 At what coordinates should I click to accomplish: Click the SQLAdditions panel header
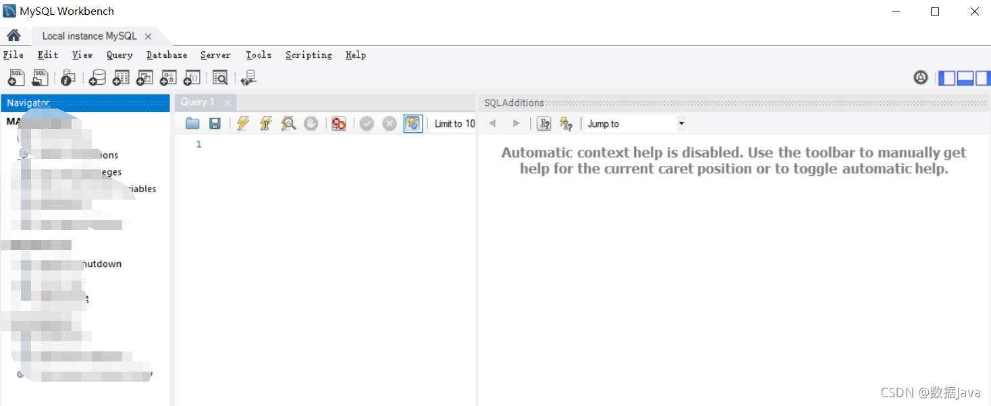(734, 103)
